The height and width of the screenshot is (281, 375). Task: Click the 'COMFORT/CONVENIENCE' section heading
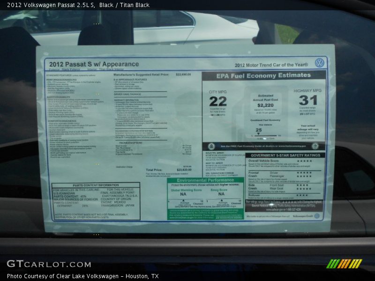click(62, 121)
